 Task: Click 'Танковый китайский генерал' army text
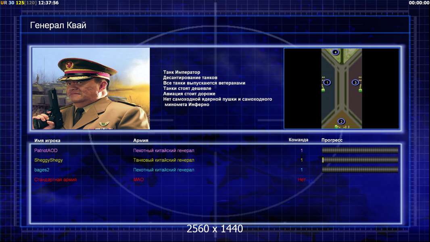(x=164, y=160)
